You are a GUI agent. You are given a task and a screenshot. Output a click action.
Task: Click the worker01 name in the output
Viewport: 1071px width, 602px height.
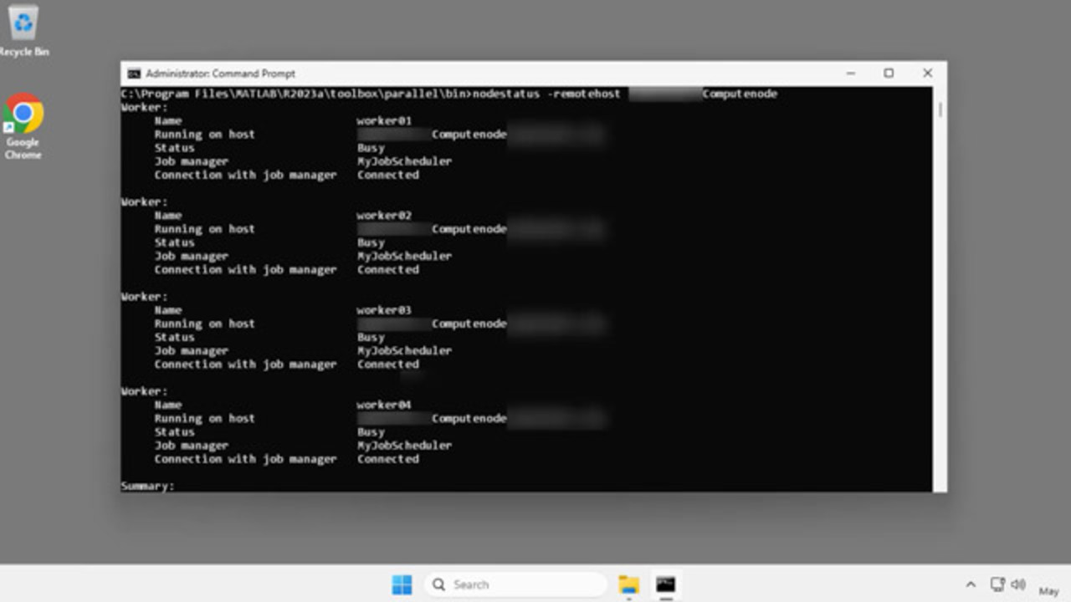click(384, 120)
